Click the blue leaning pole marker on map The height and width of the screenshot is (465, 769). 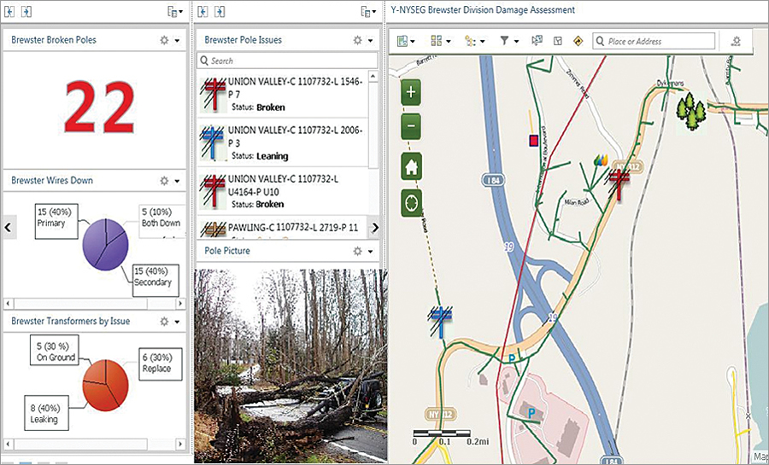(440, 322)
